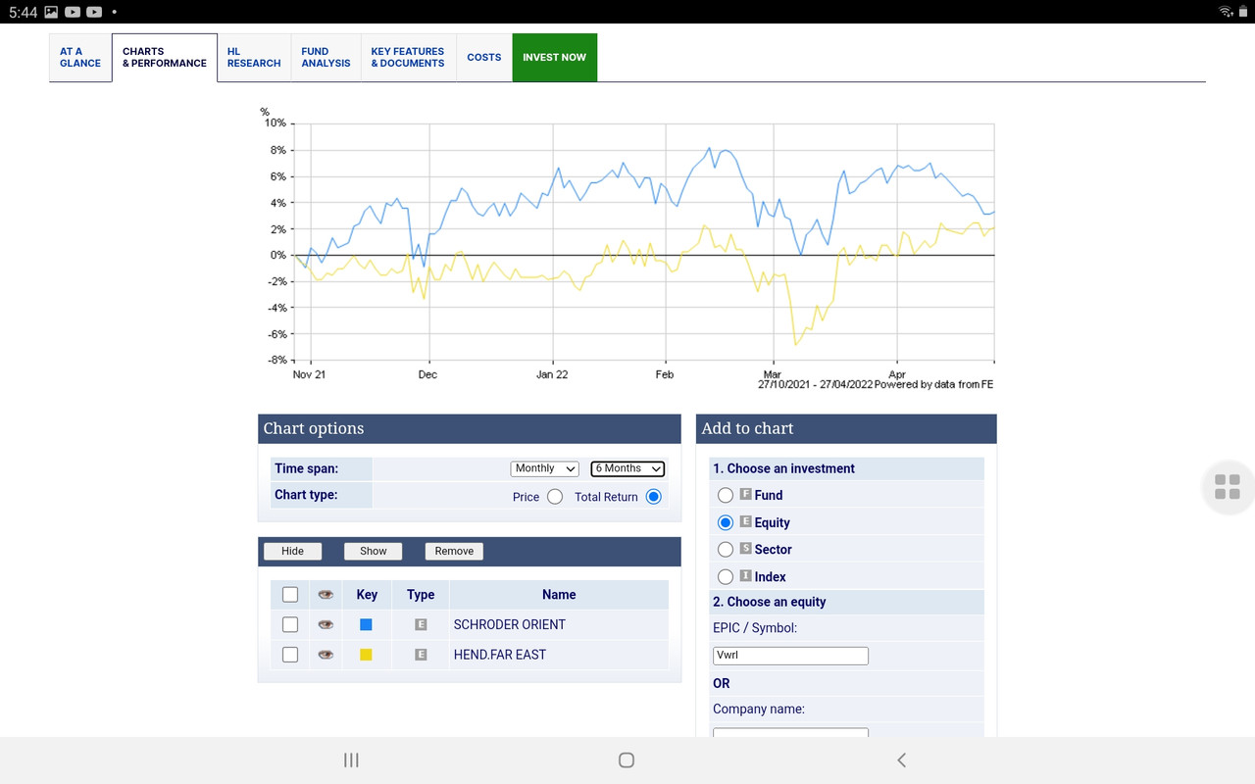
Task: Switch to Charts & Performance tab
Action: coord(165,58)
